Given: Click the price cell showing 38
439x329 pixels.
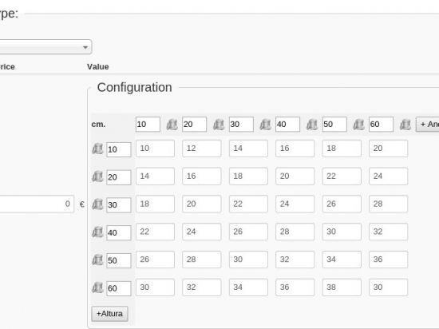Looking at the screenshot, I should 342,287.
